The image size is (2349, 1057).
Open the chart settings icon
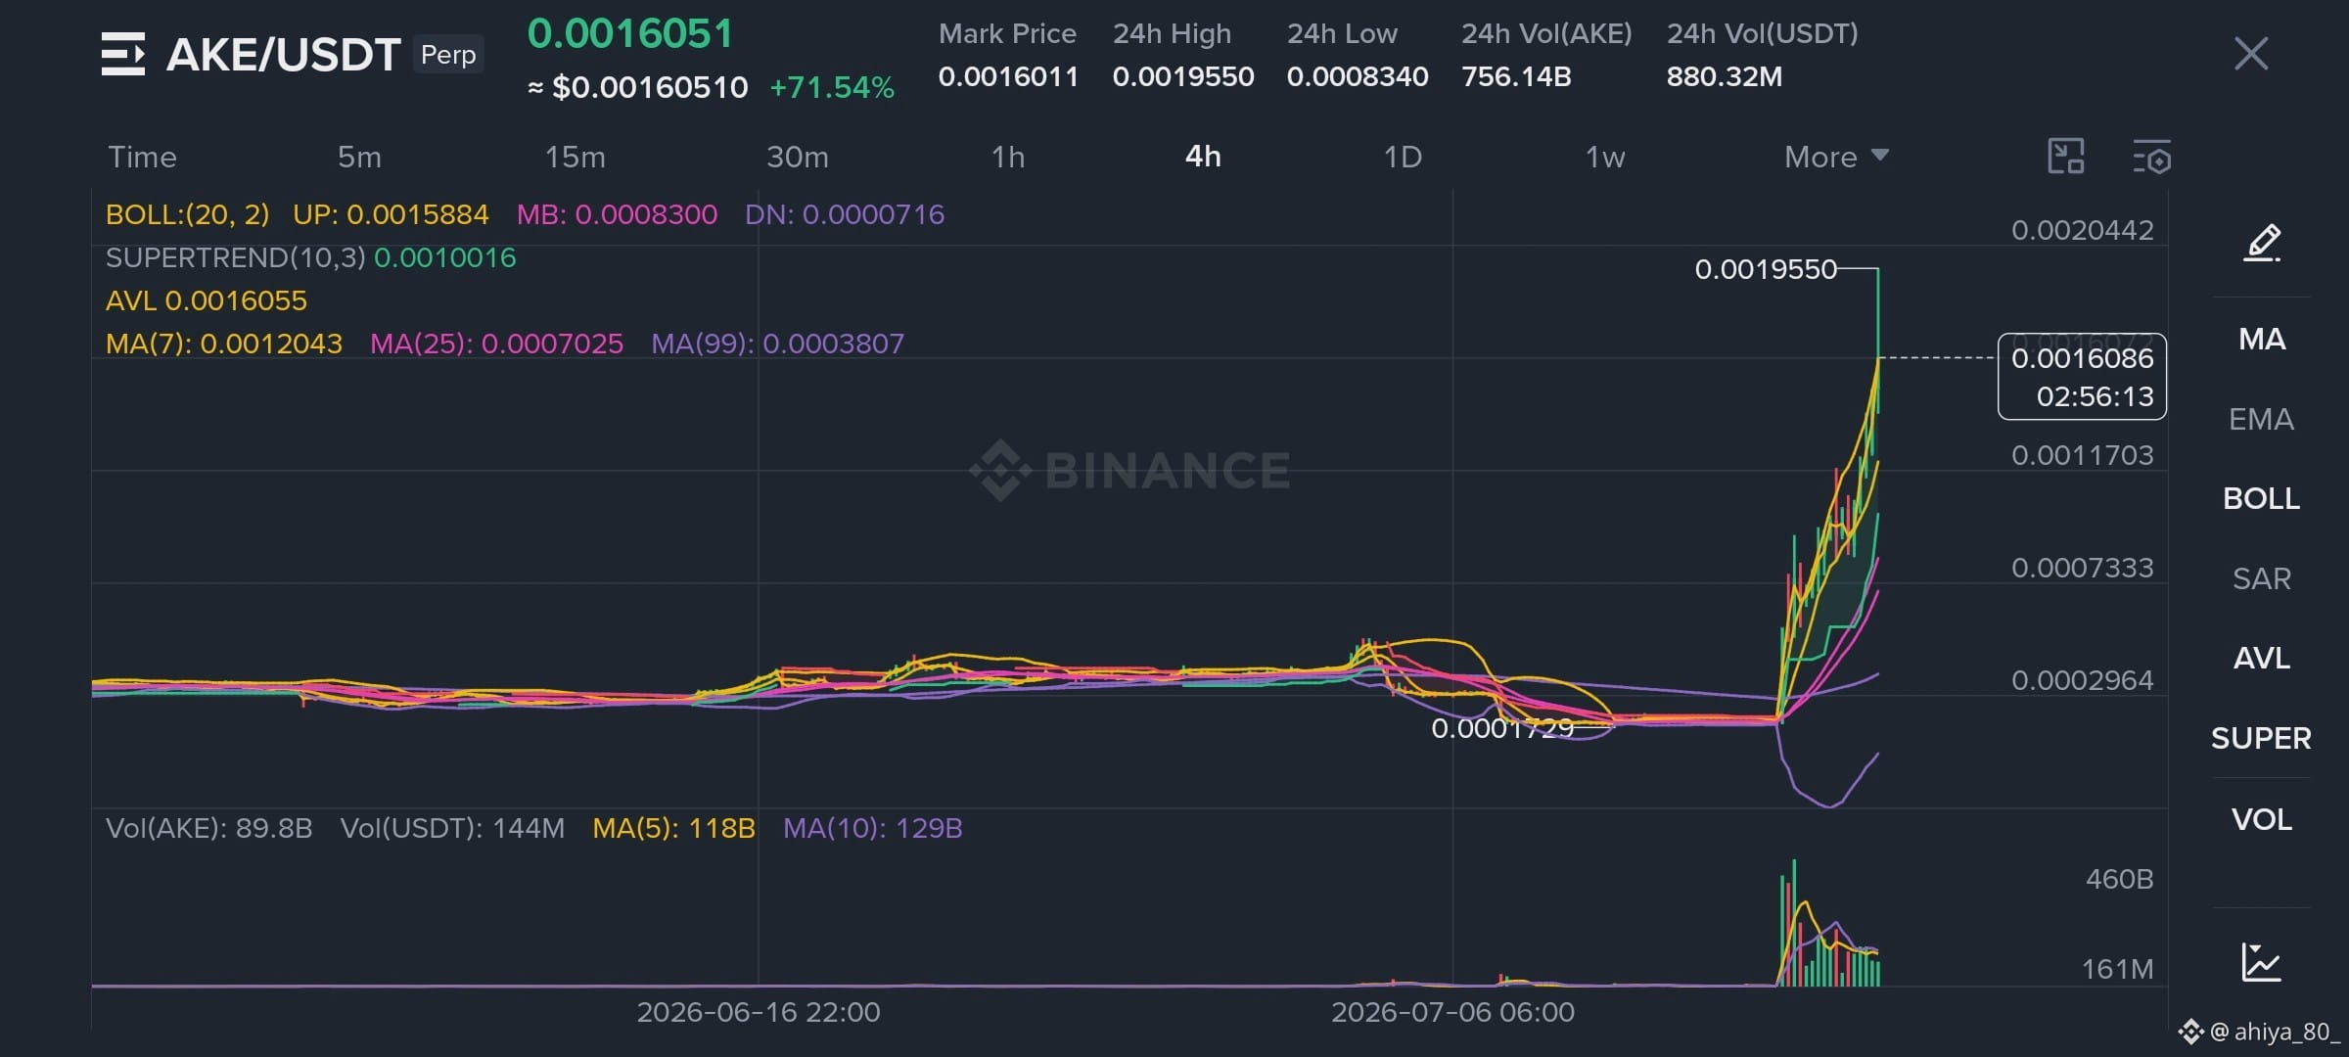[2152, 157]
